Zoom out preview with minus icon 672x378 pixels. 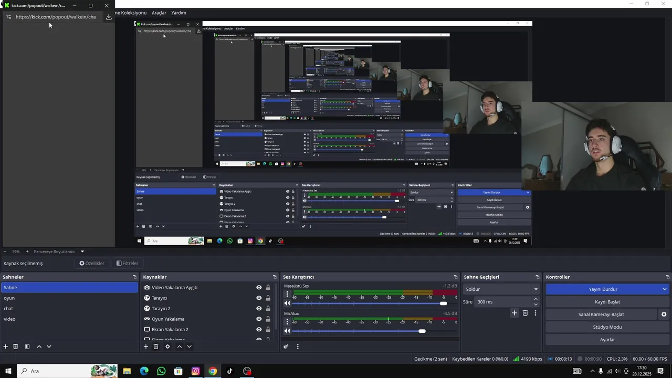pyautogui.click(x=5, y=251)
